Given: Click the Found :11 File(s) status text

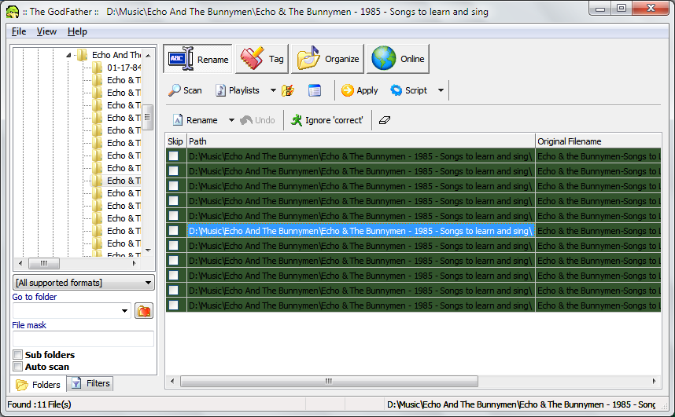Looking at the screenshot, I should pos(39,404).
